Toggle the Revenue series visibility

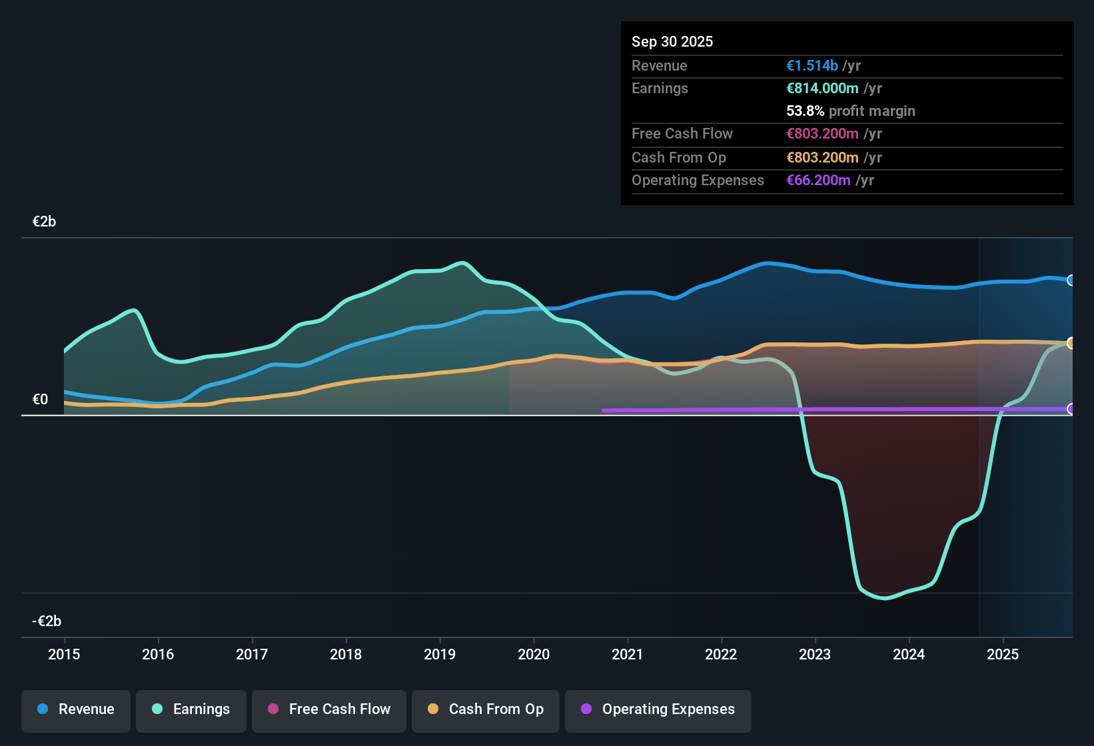point(75,710)
